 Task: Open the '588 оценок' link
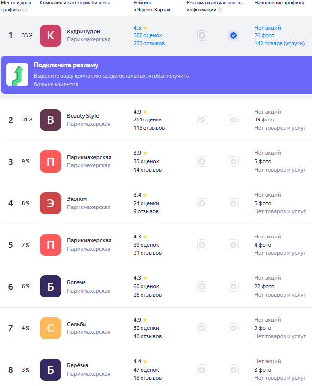coord(147,35)
